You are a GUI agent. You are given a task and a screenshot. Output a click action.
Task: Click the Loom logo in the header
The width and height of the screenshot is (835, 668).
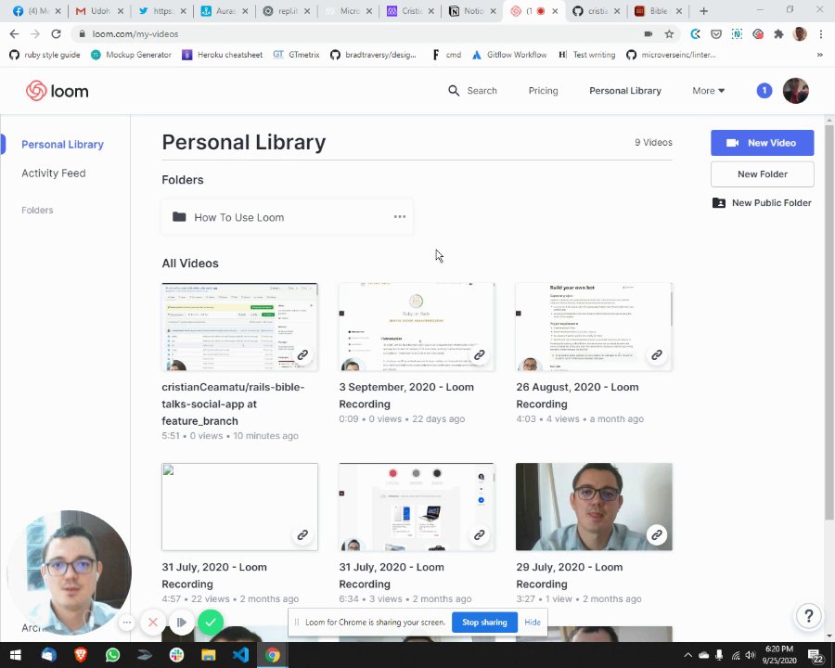(x=57, y=91)
